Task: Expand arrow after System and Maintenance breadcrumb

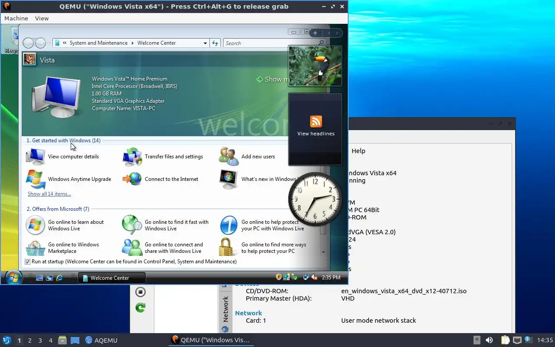Action: 133,43
